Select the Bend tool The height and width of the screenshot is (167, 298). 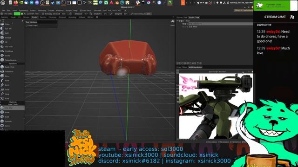pyautogui.click(x=6, y=85)
